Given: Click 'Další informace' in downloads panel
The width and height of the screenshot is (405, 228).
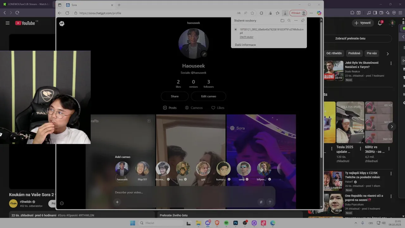Looking at the screenshot, I should point(245,45).
